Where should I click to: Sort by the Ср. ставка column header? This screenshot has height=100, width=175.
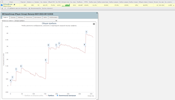(x=44, y=2)
